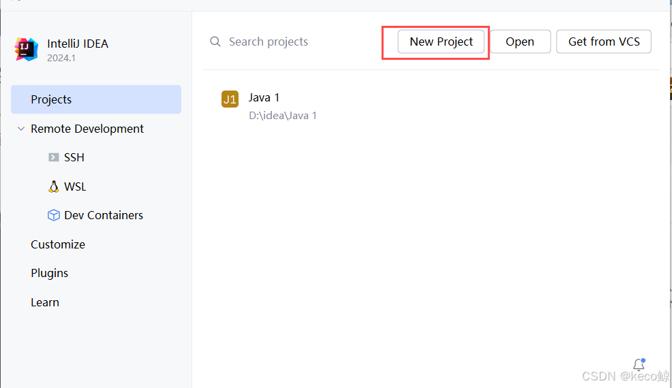Select the Projects tab
This screenshot has width=672, height=388.
click(x=96, y=99)
